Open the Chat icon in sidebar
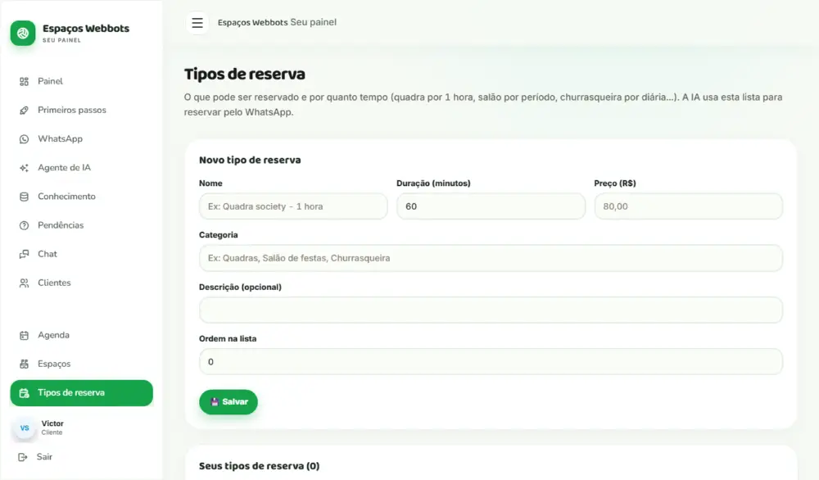Screen dimensions: 819x480 24,255
